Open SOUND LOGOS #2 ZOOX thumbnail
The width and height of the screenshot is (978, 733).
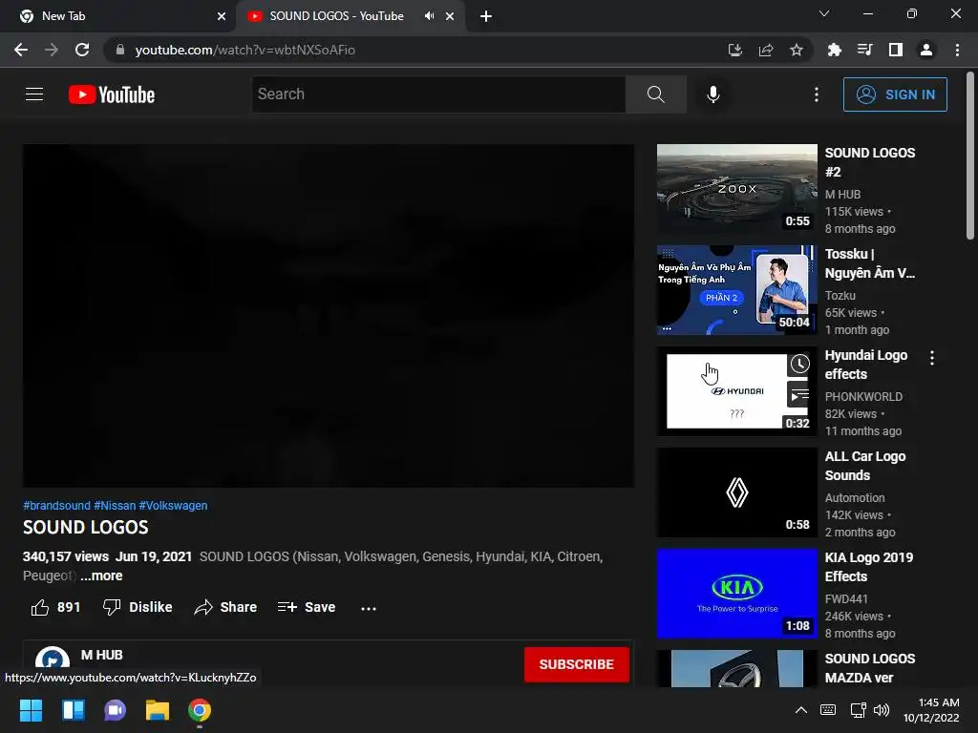736,190
